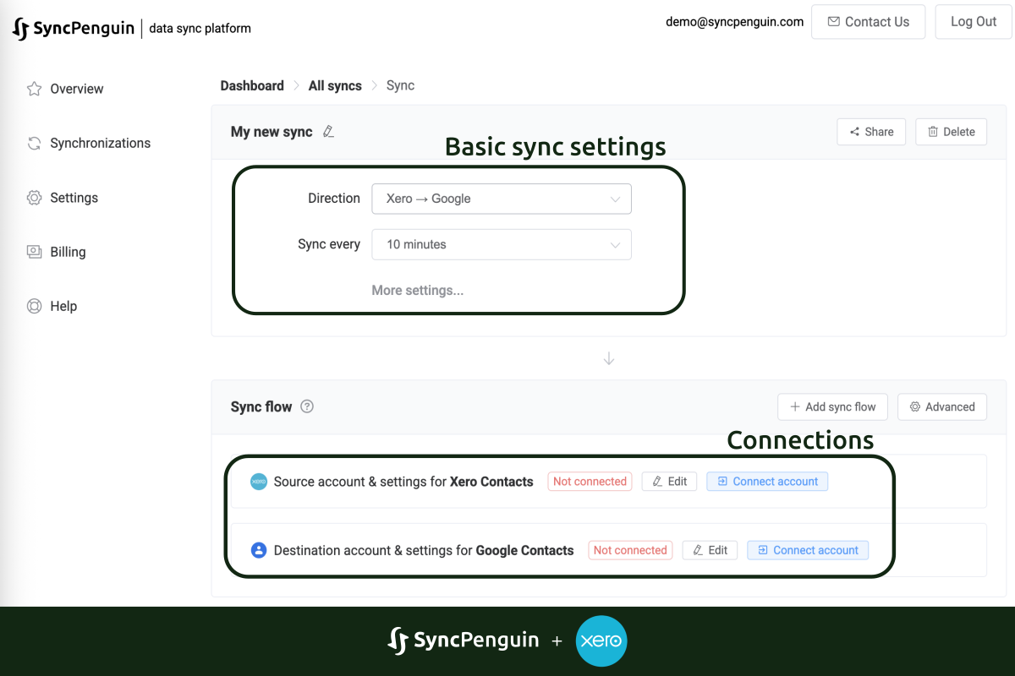Click the demo@syncpenguin.com account email

[735, 22]
